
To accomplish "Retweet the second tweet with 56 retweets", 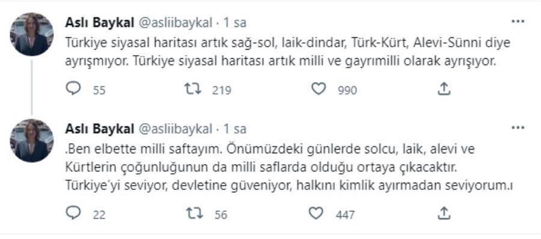I will (x=195, y=214).
